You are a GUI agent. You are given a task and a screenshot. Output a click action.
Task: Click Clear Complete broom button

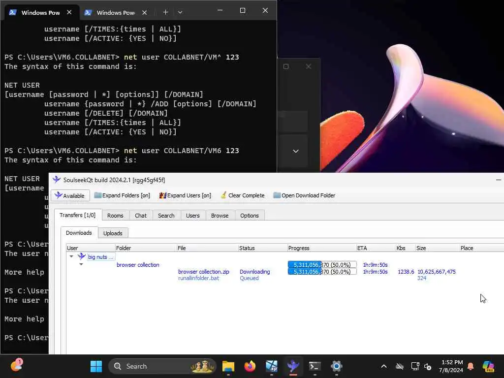click(243, 195)
